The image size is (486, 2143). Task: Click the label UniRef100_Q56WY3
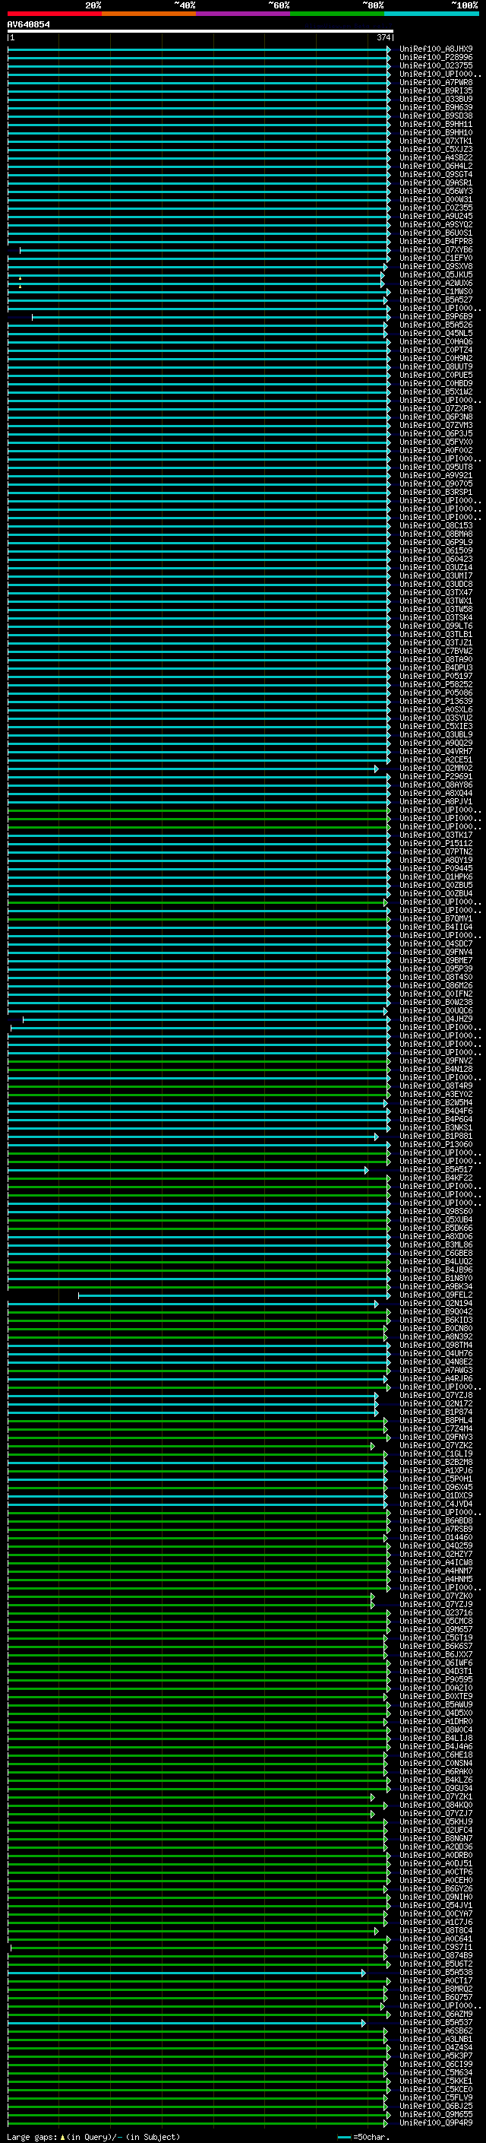pyautogui.click(x=436, y=192)
